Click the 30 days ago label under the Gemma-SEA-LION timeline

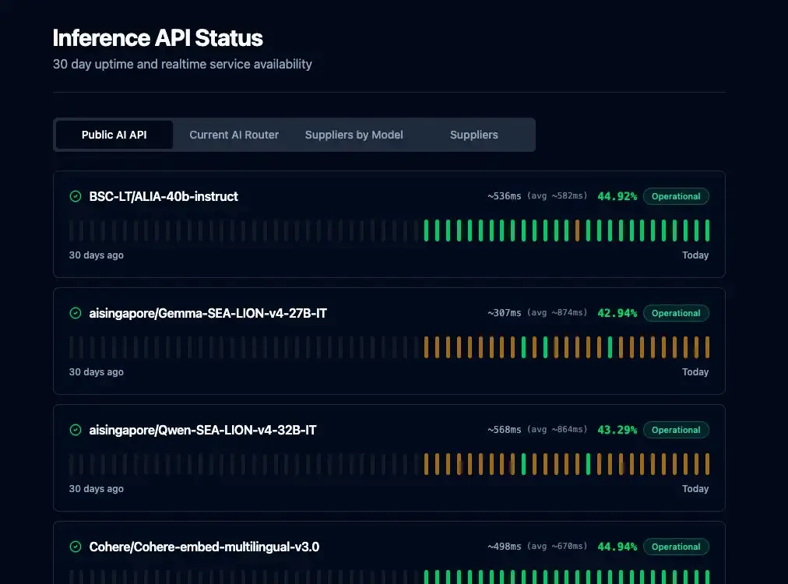click(96, 372)
